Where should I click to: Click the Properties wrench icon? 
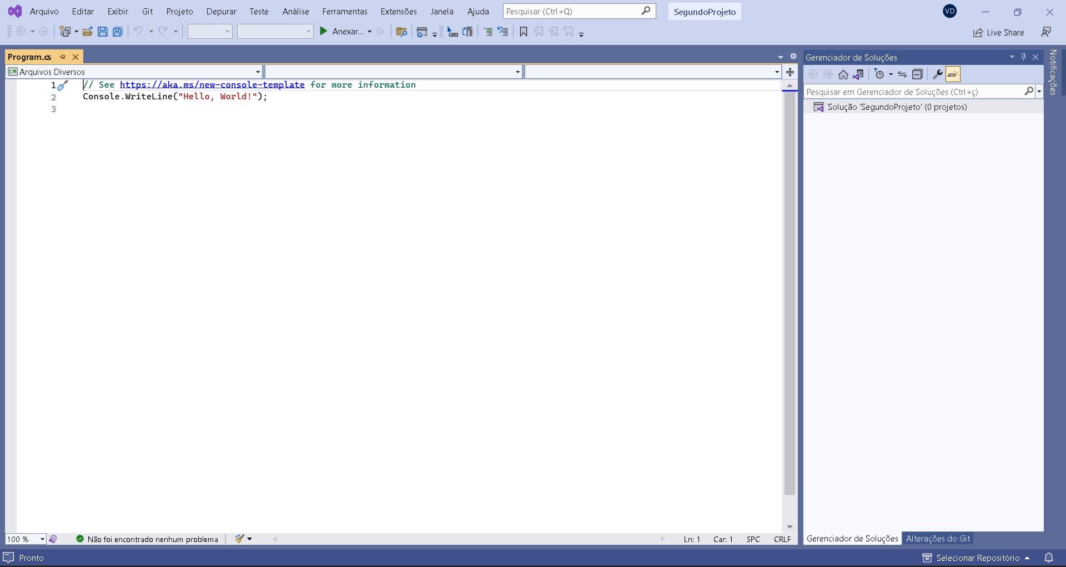pyautogui.click(x=937, y=74)
